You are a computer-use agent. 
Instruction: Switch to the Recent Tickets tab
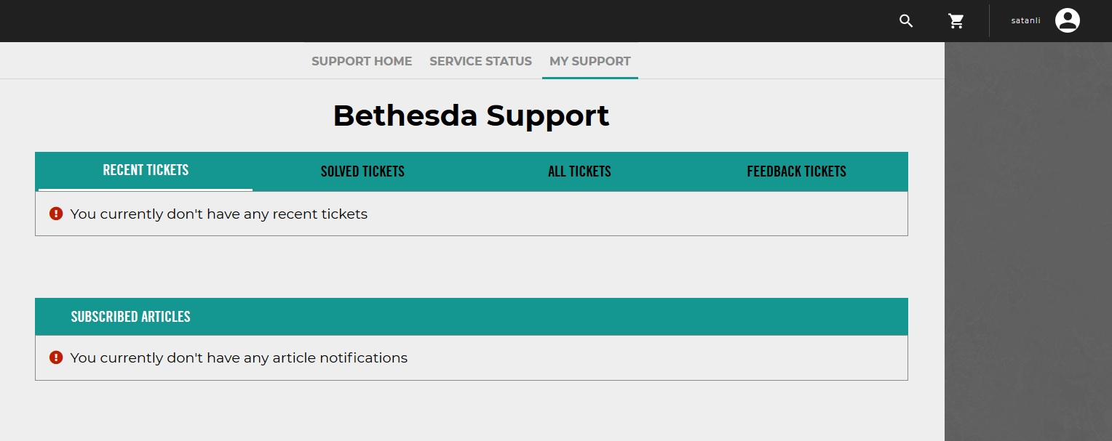(146, 170)
